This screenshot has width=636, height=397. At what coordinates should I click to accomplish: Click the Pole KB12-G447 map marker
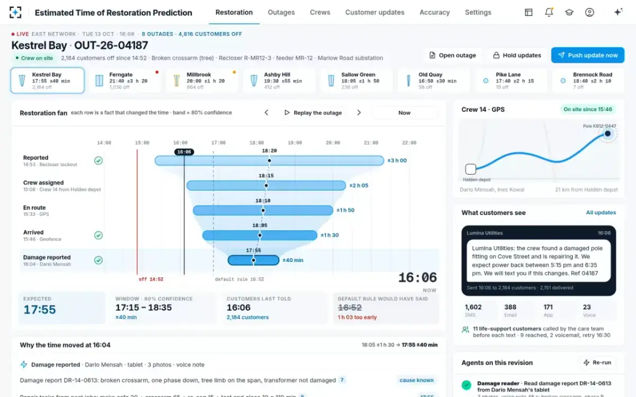point(608,133)
